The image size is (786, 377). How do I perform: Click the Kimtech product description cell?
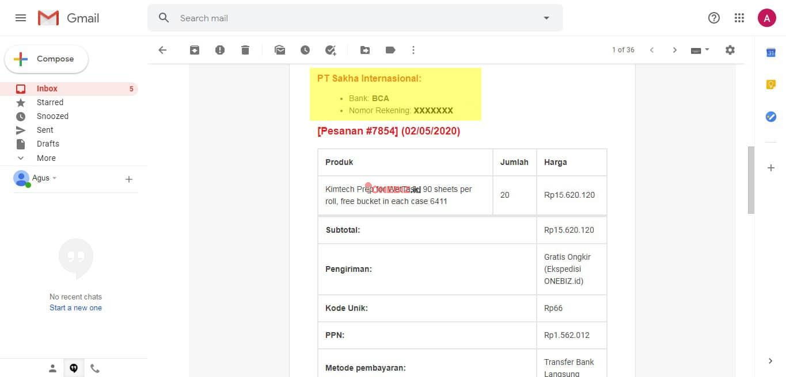[x=405, y=195]
